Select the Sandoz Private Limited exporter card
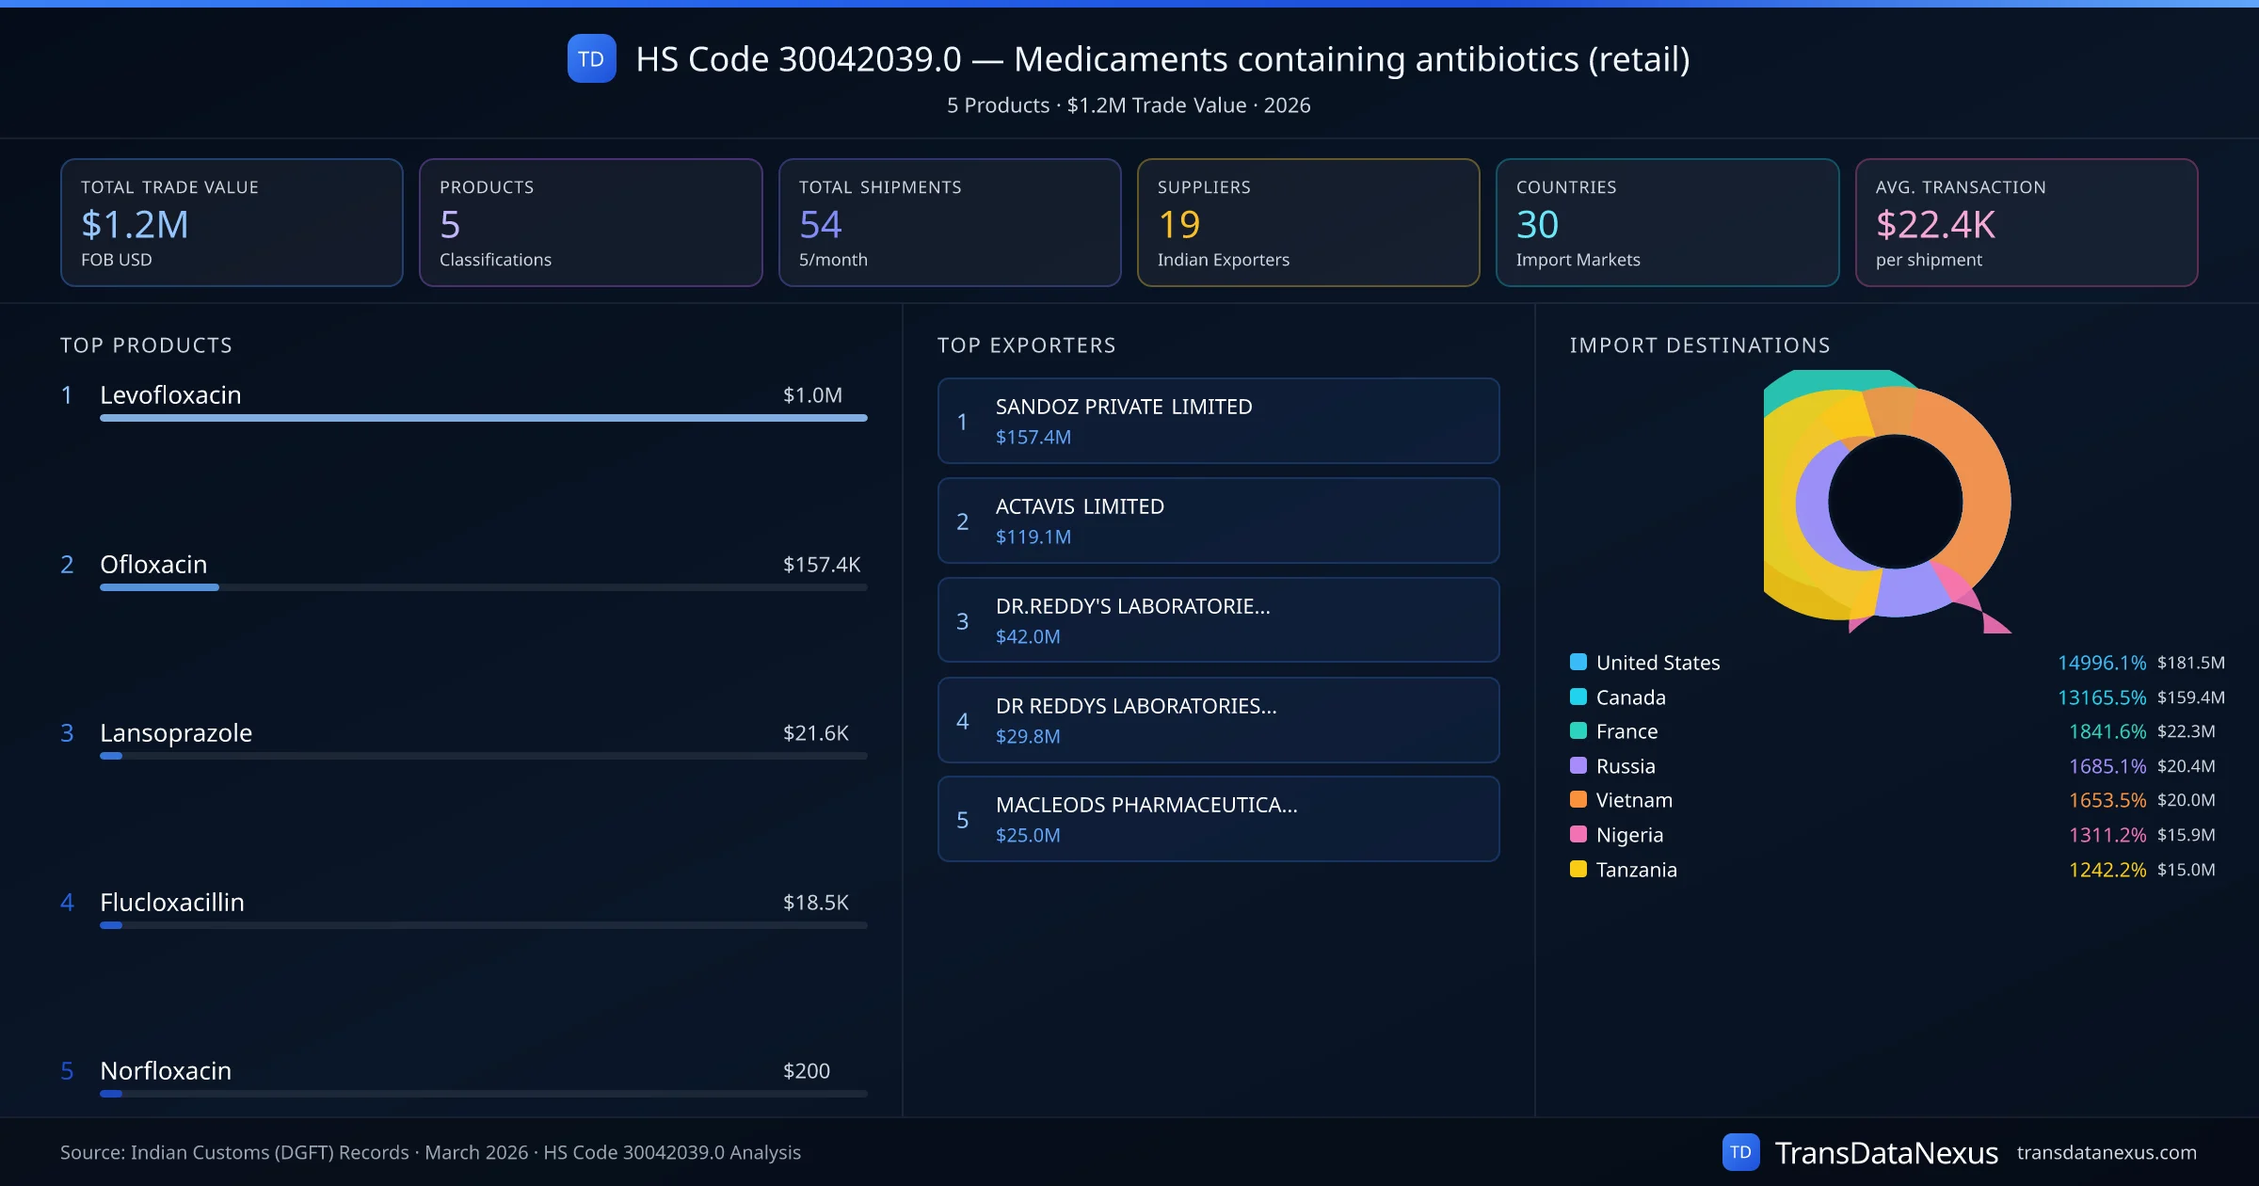2259x1186 pixels. coord(1218,421)
